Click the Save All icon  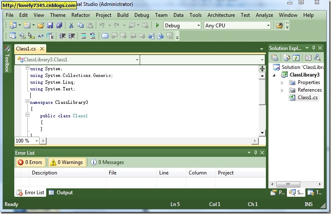59,25
